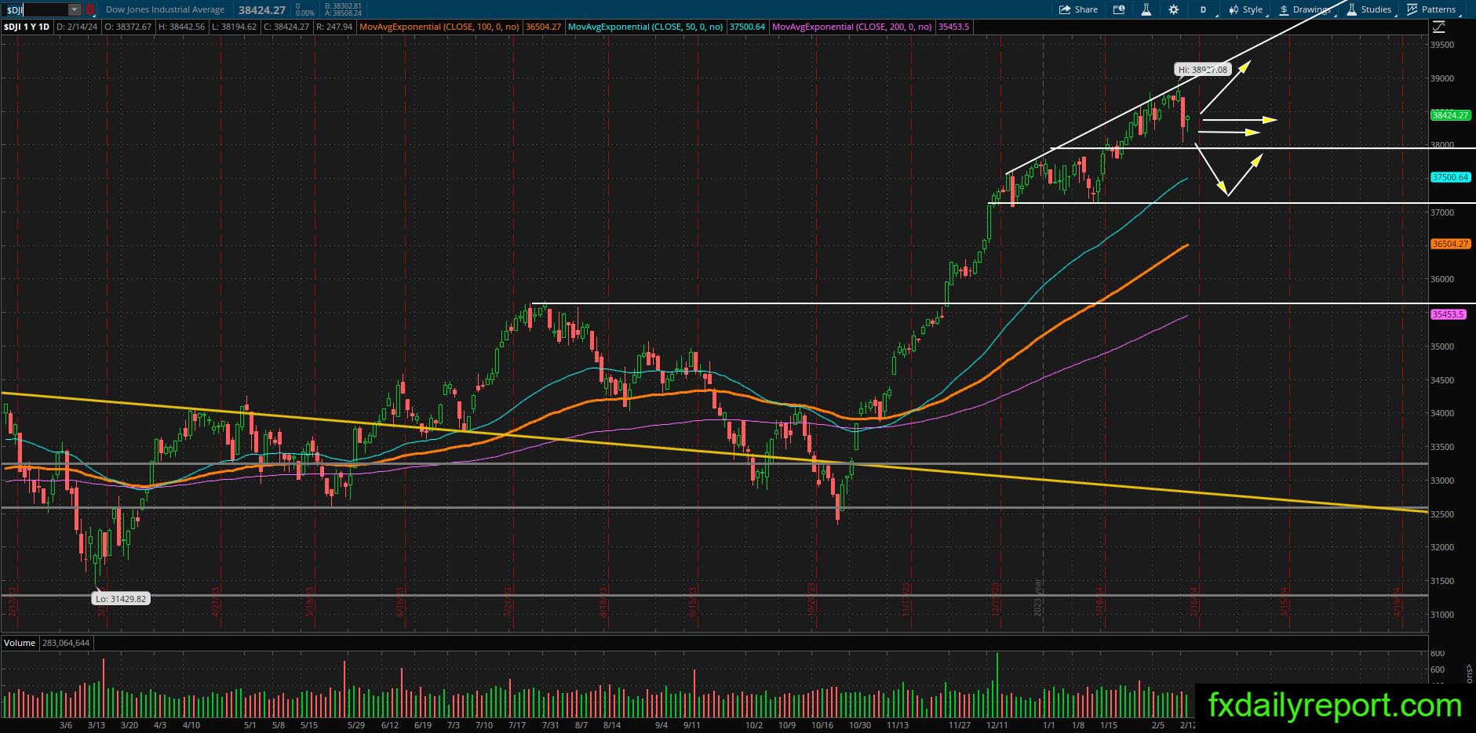Click the 33000 price axis label

click(1441, 481)
